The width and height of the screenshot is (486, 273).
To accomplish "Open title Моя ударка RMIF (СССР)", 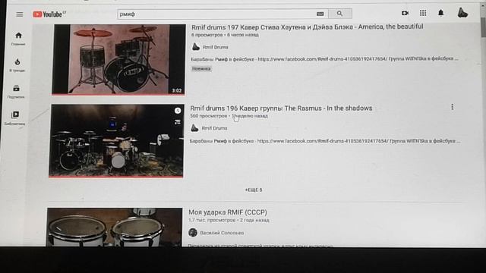I will (x=228, y=212).
